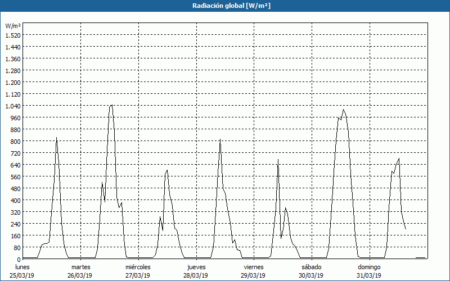Click the 'Radiación global [W/m²]' title
Screen dimensions: 450x281
[x=231, y=6]
